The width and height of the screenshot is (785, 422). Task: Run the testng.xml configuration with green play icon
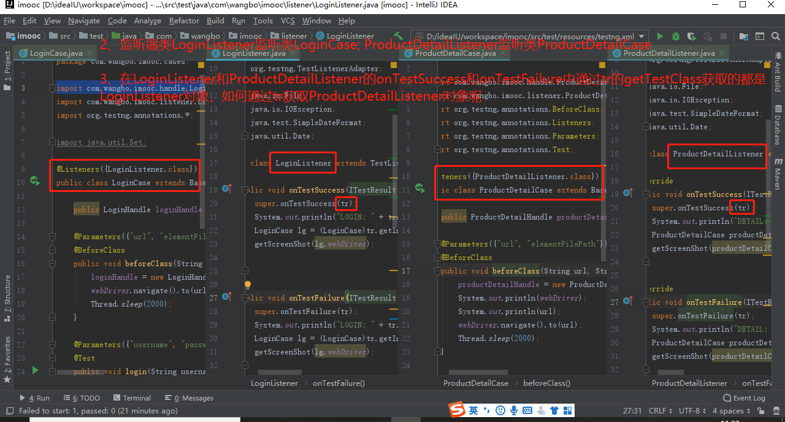(661, 36)
